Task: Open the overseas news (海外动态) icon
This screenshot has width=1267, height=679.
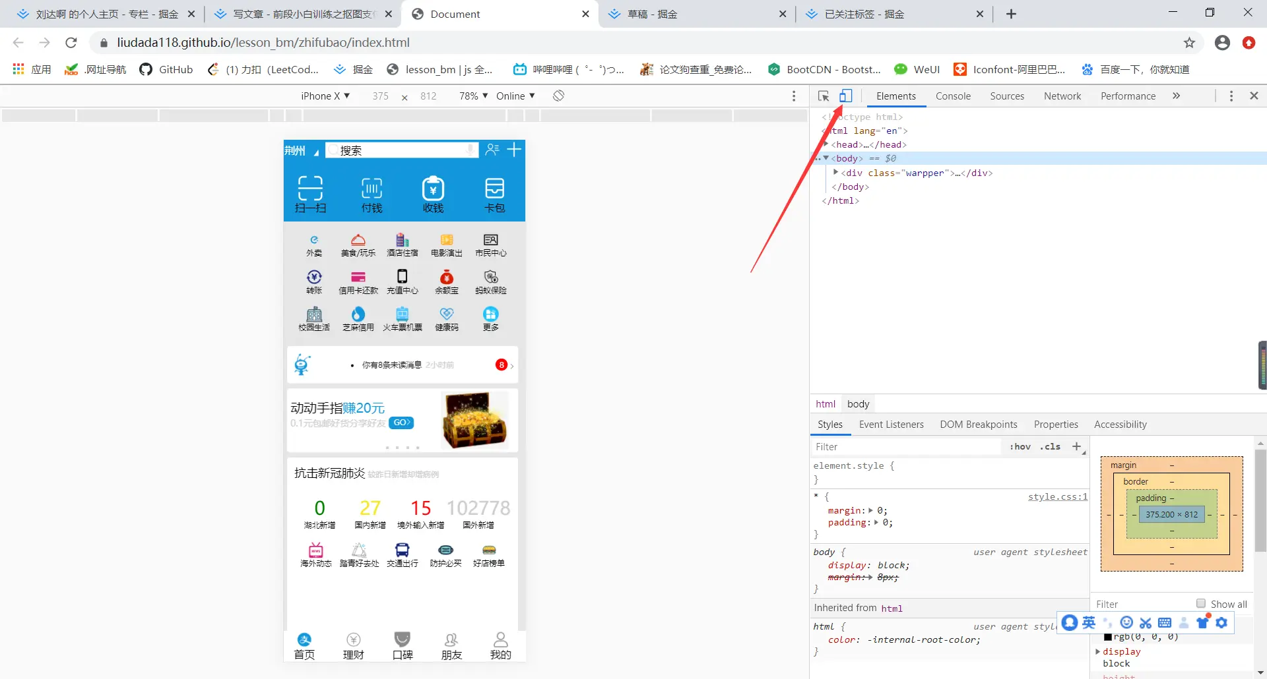Action: [316, 550]
